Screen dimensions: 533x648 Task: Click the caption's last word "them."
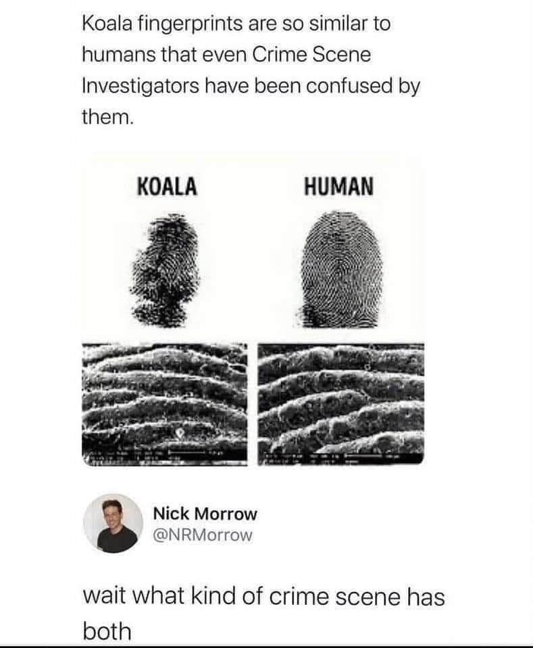tap(108, 117)
